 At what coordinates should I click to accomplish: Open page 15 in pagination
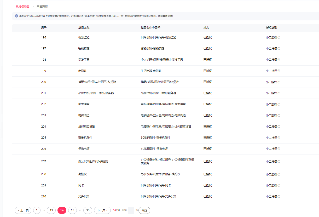tap(72, 210)
